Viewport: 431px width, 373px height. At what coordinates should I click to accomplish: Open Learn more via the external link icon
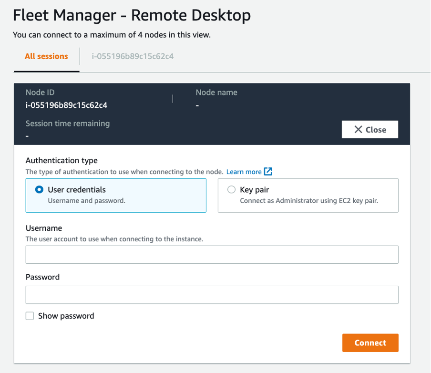tap(268, 172)
